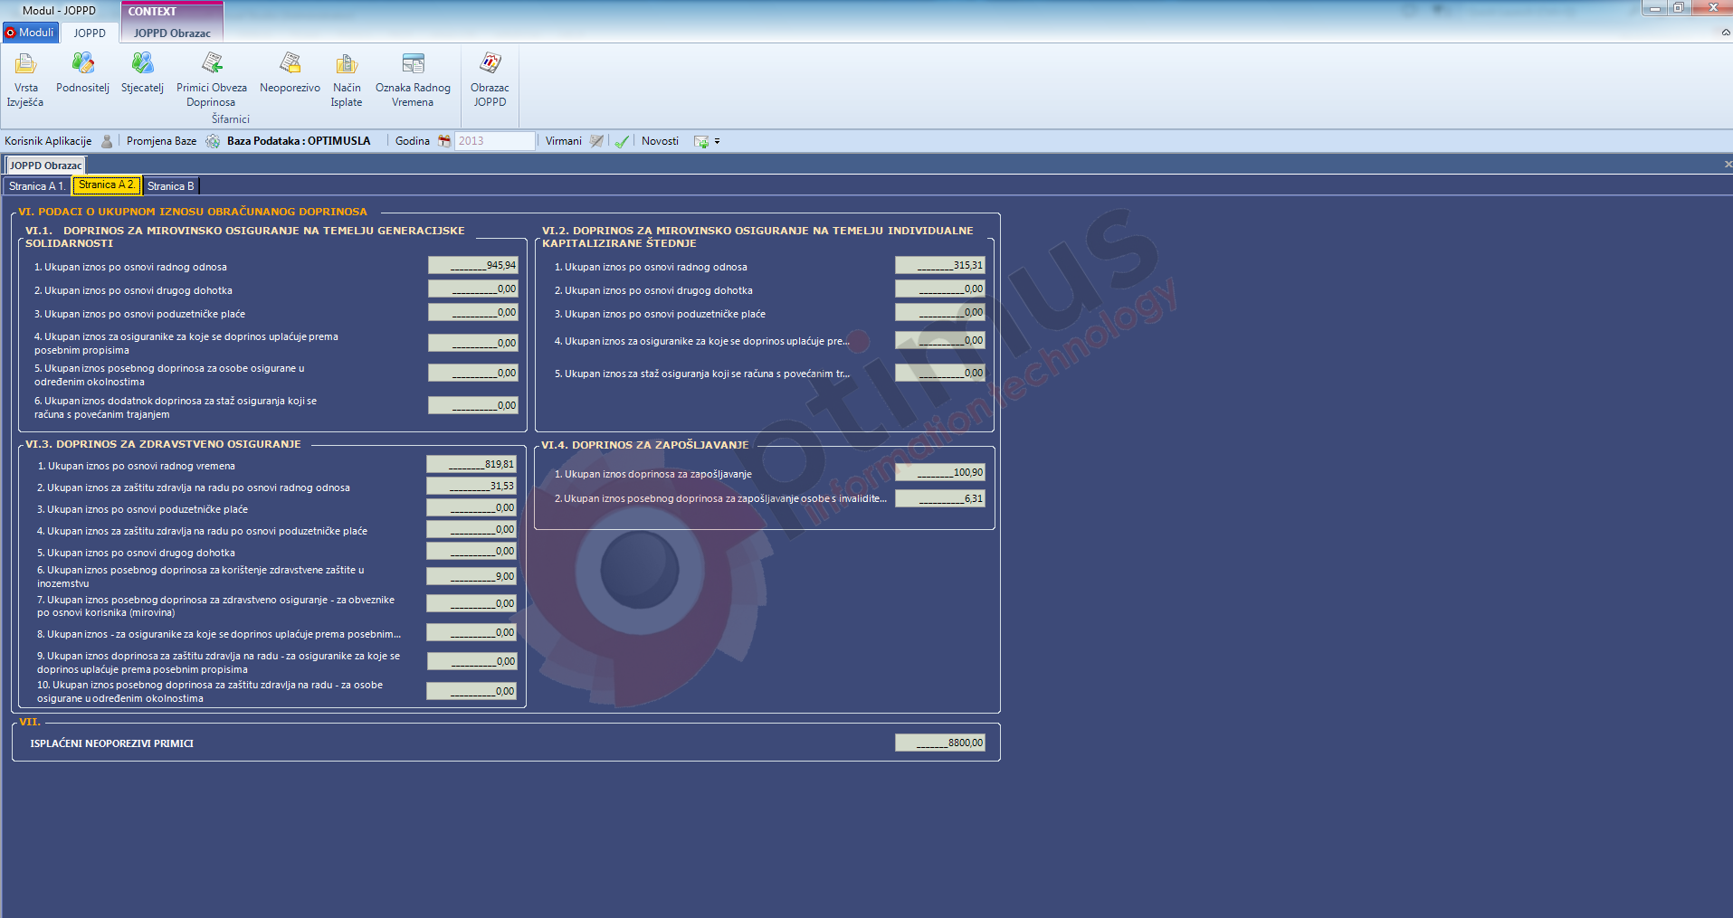The height and width of the screenshot is (918, 1733).
Task: Click Korisnik Aplikacije in the toolbar
Action: 48,141
